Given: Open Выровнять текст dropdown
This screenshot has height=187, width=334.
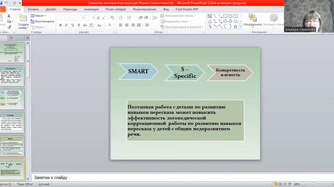Looking at the screenshot, I should point(175,21).
